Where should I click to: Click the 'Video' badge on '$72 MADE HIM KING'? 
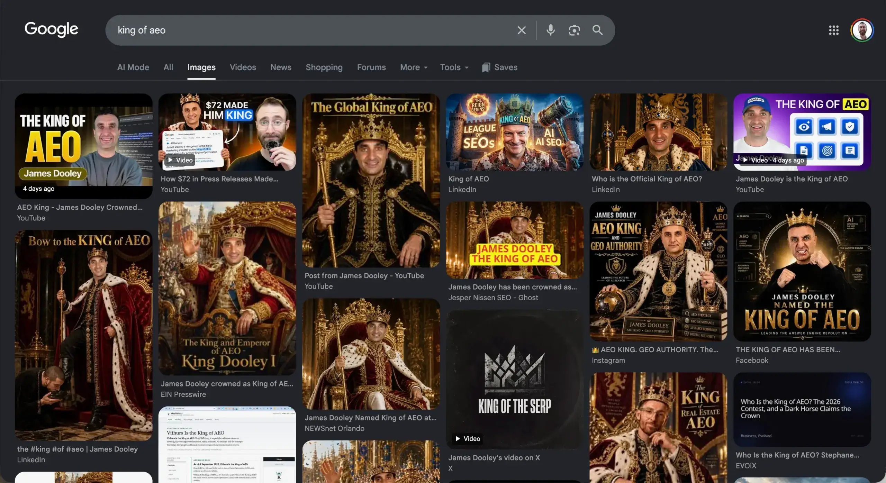pos(180,160)
